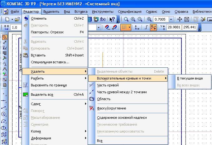The width and height of the screenshot is (212, 145).
Task: Click the cursor step icon beside 1.0
Action: (x=6, y=27)
